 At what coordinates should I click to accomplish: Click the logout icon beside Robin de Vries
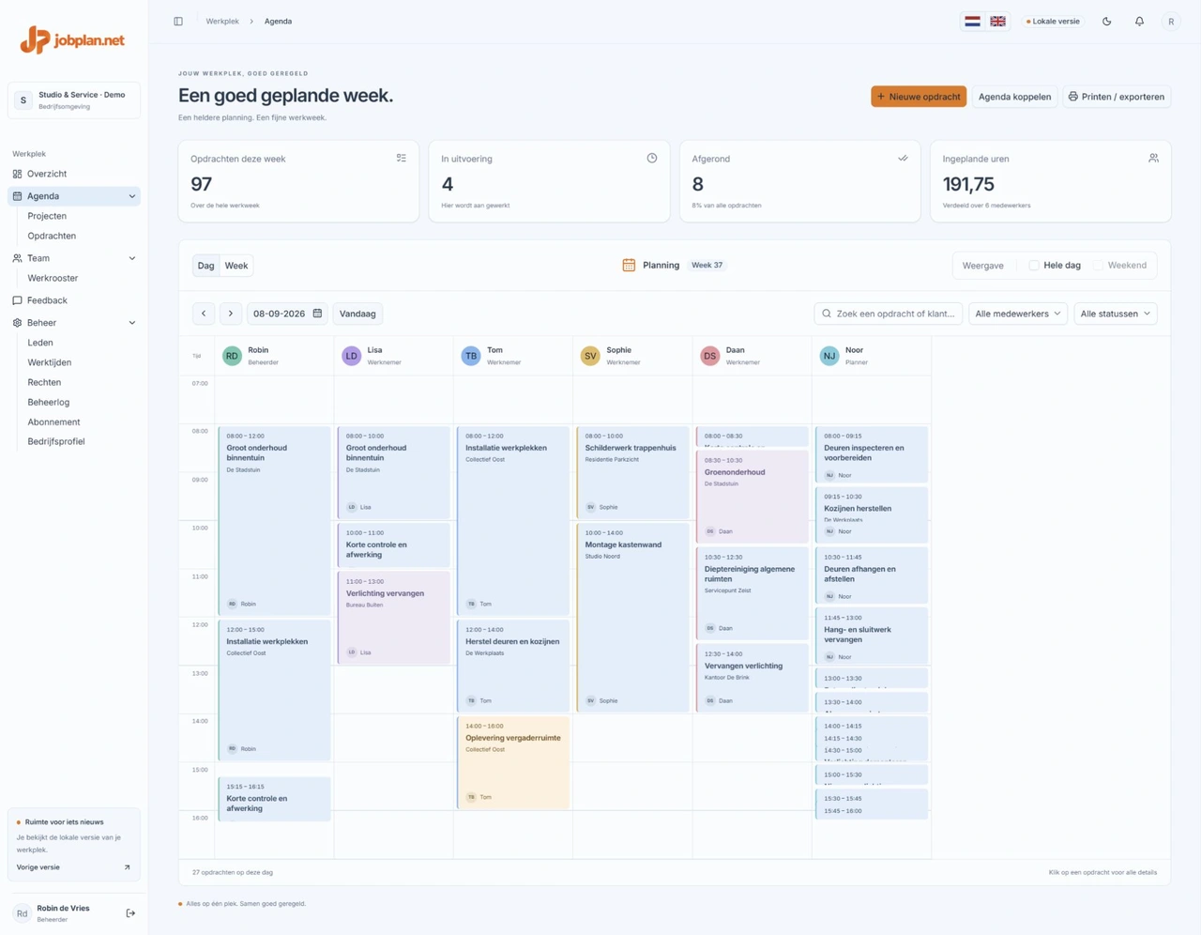coord(130,913)
